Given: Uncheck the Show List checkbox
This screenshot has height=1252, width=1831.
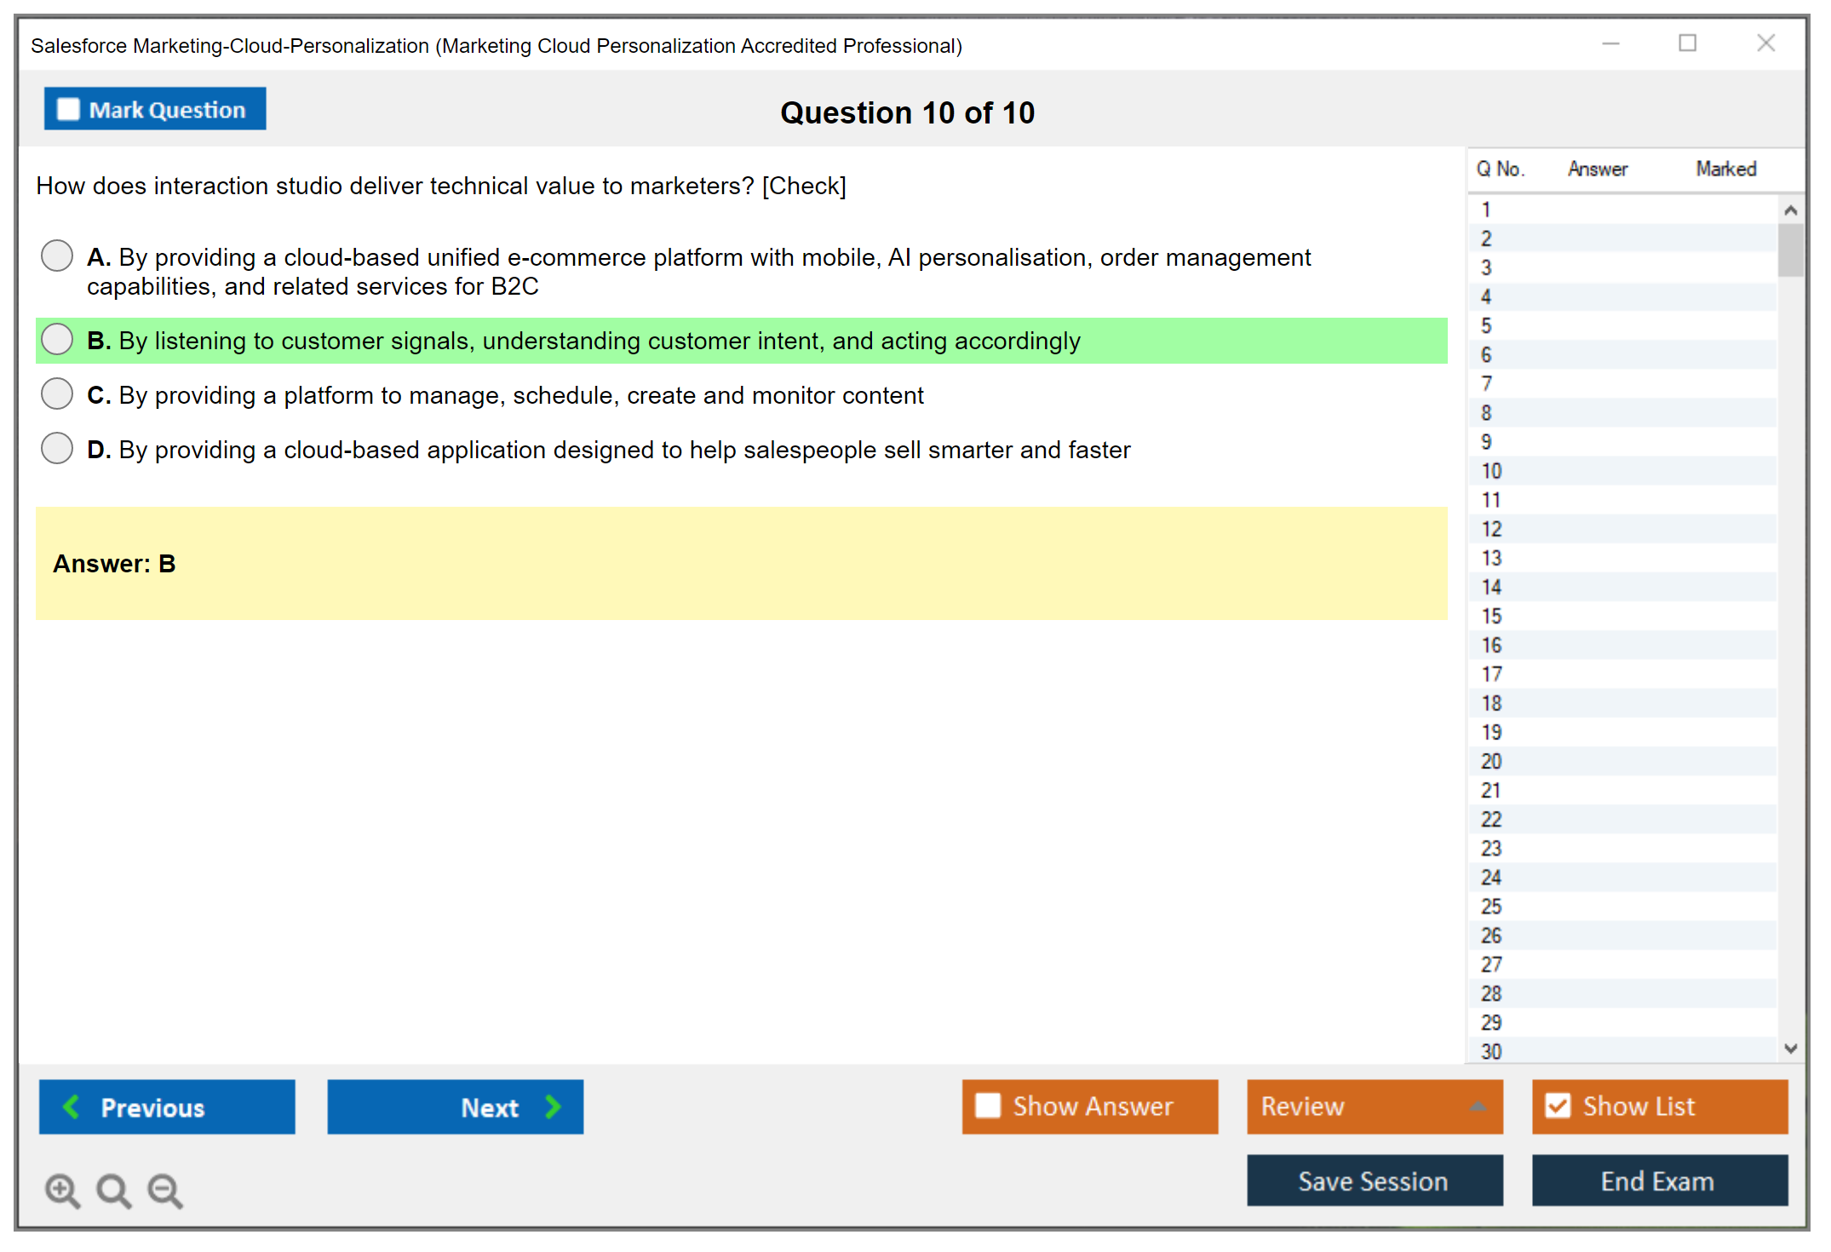Looking at the screenshot, I should tap(1558, 1106).
